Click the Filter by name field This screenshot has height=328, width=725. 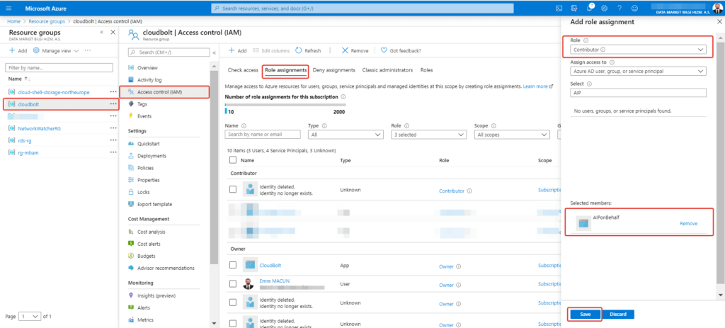(x=59, y=68)
